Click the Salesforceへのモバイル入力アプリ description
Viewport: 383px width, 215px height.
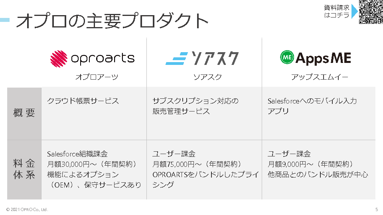[312, 106]
